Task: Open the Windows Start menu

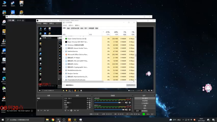Action: point(3,120)
